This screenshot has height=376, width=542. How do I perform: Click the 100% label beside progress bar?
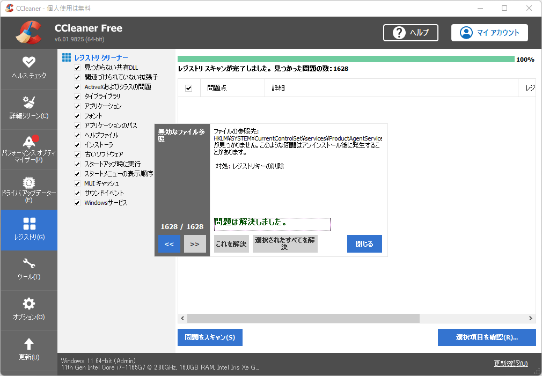[x=525, y=60]
